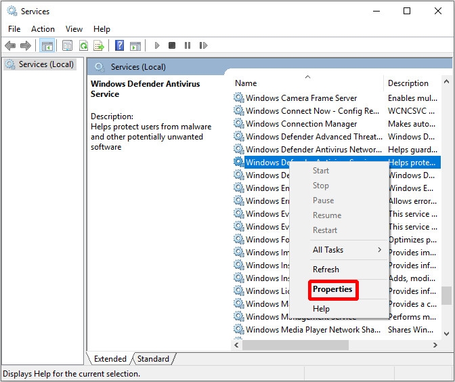The width and height of the screenshot is (455, 382).
Task: Click gear icon of Windows Camera Frame Server
Action: tap(238, 98)
